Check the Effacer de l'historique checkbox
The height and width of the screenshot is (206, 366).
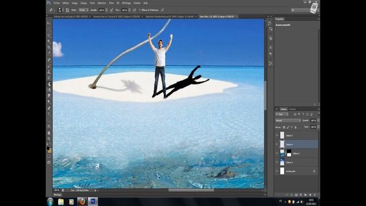(x=140, y=10)
